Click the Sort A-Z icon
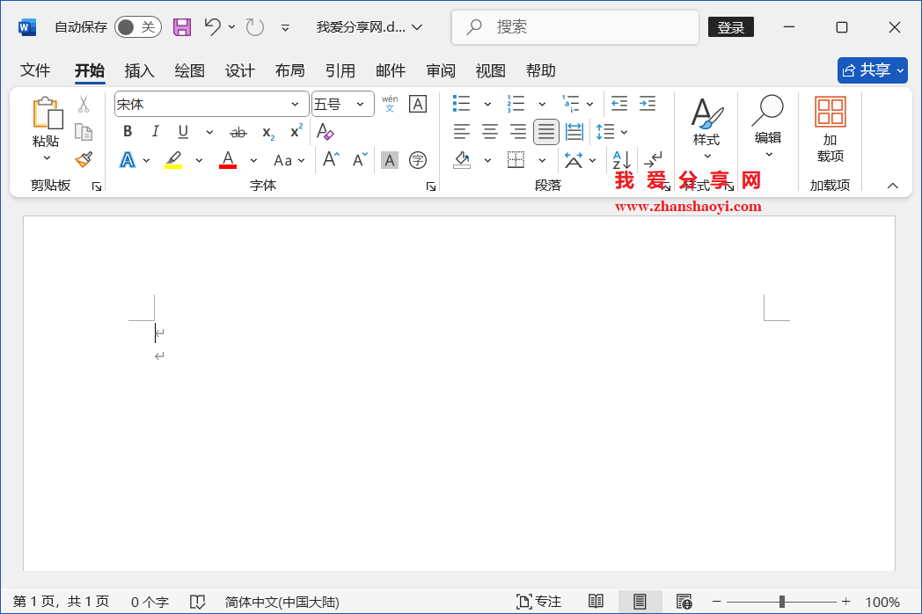The image size is (922, 614). (621, 160)
